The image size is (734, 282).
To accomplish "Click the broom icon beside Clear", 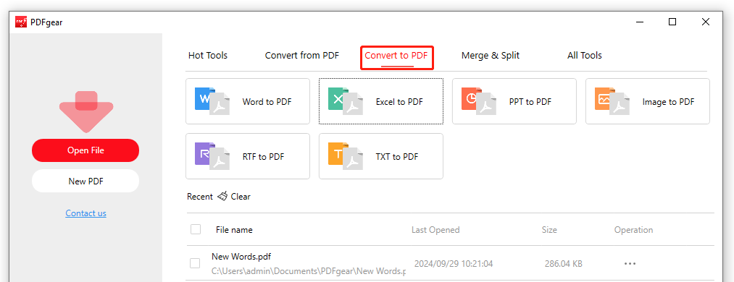I will pyautogui.click(x=222, y=197).
